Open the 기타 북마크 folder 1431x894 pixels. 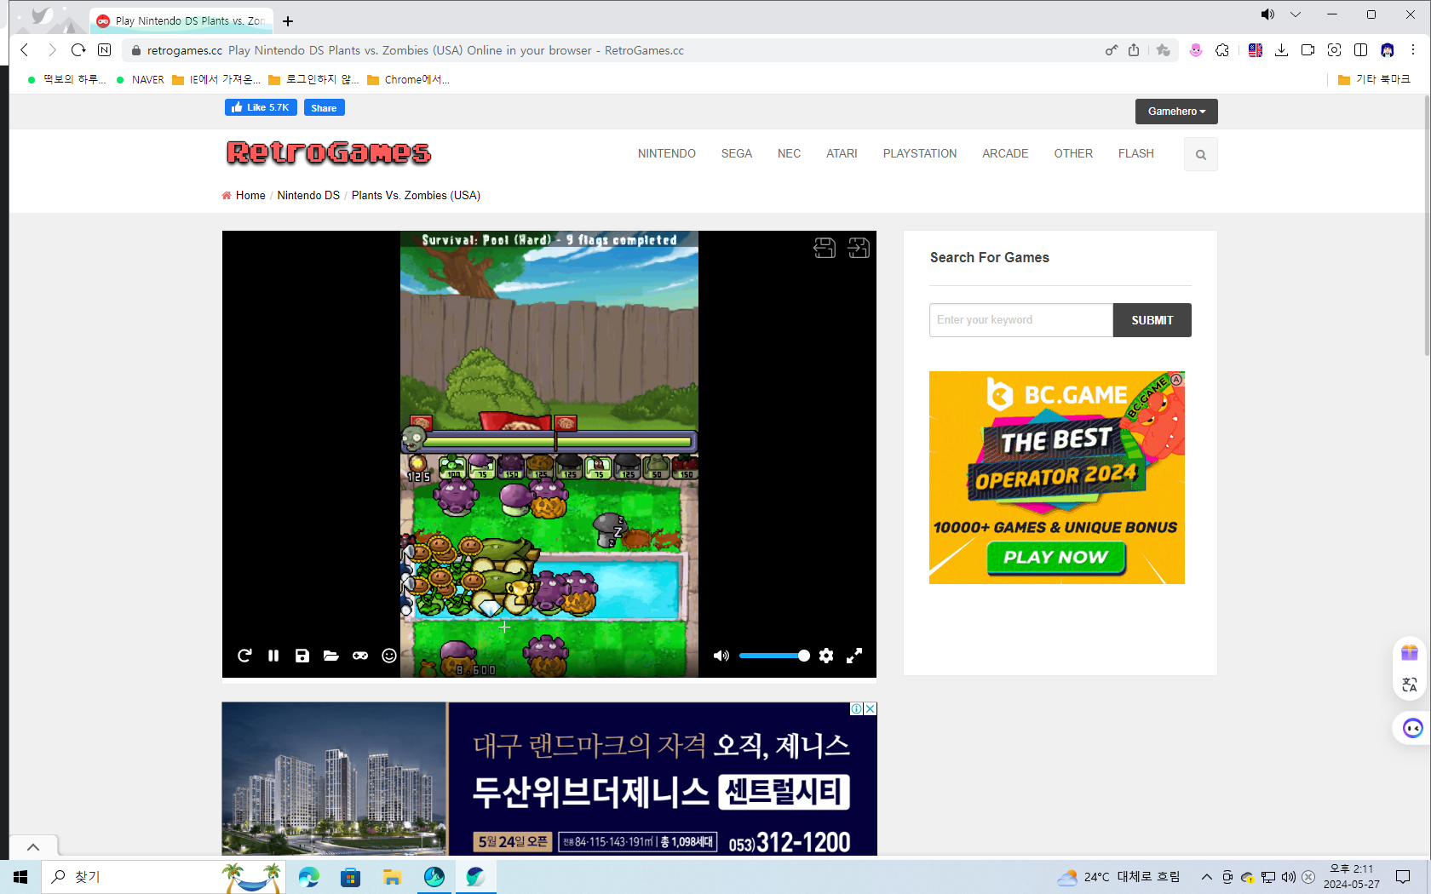[x=1374, y=79]
